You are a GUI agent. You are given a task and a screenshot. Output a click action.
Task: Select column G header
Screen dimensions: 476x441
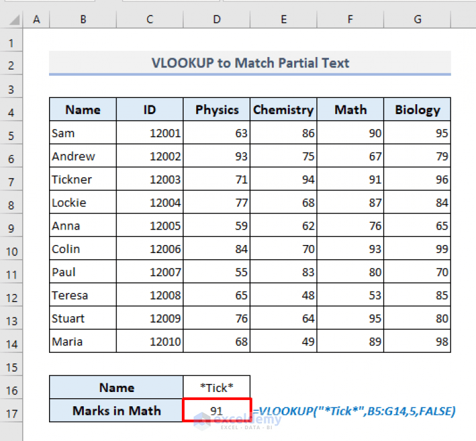tap(418, 19)
